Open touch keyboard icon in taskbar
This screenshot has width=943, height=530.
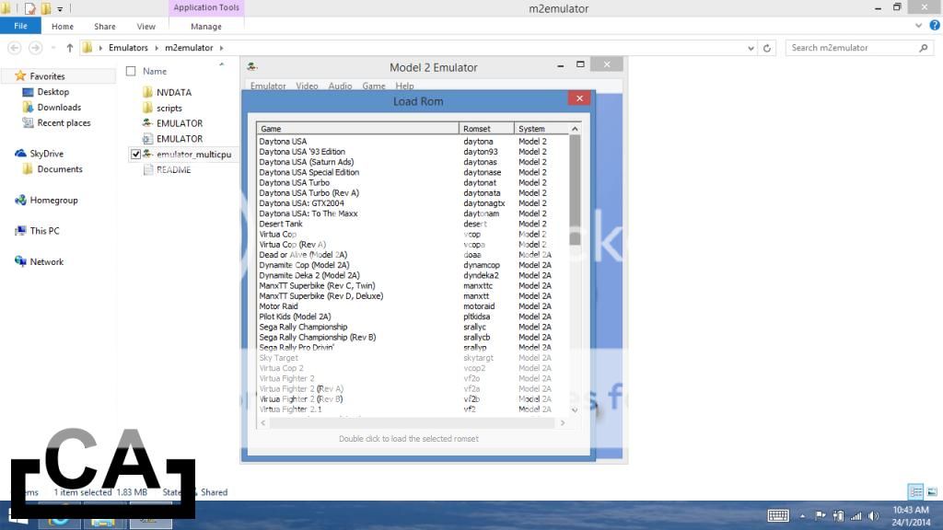(777, 515)
